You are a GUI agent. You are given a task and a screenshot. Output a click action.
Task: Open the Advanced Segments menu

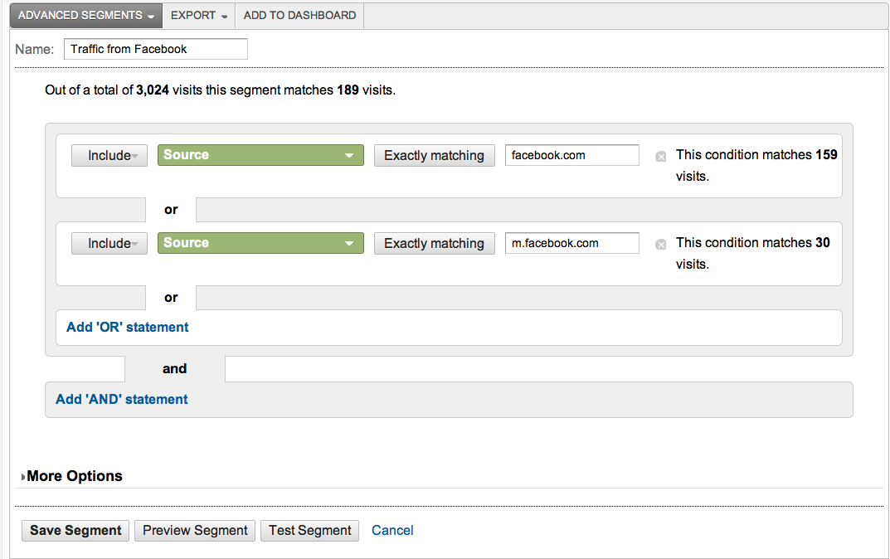click(85, 15)
